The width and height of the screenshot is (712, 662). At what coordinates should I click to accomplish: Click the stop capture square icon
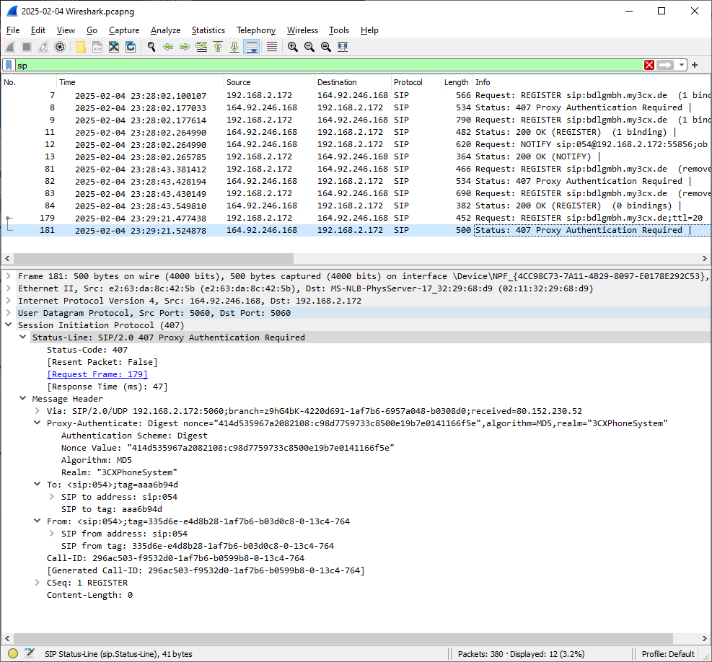click(27, 47)
